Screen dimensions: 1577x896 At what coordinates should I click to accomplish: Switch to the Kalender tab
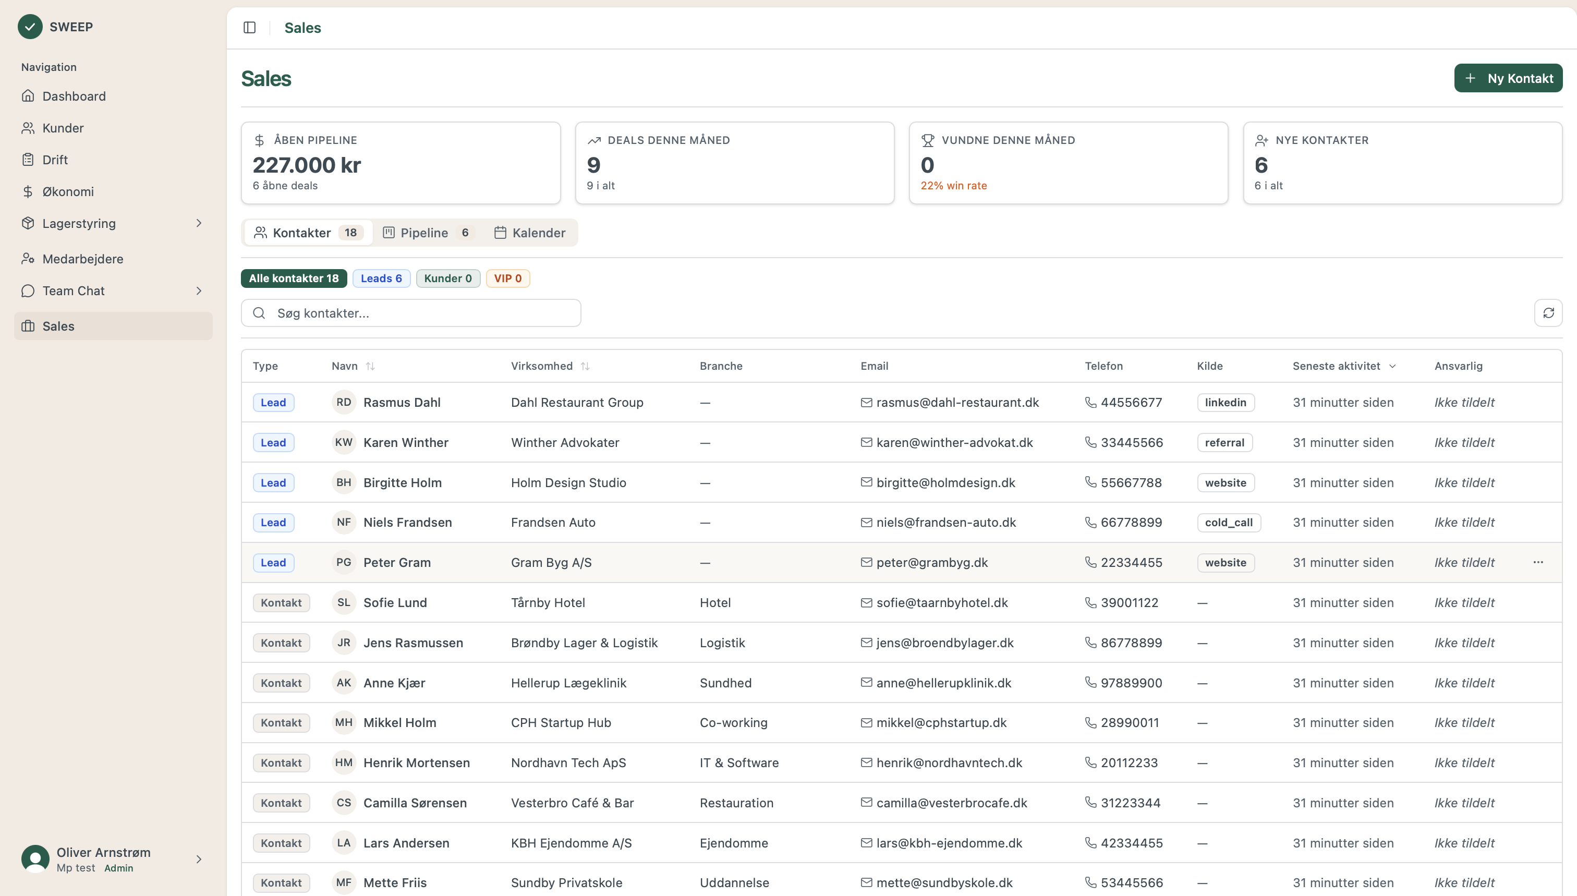[530, 233]
